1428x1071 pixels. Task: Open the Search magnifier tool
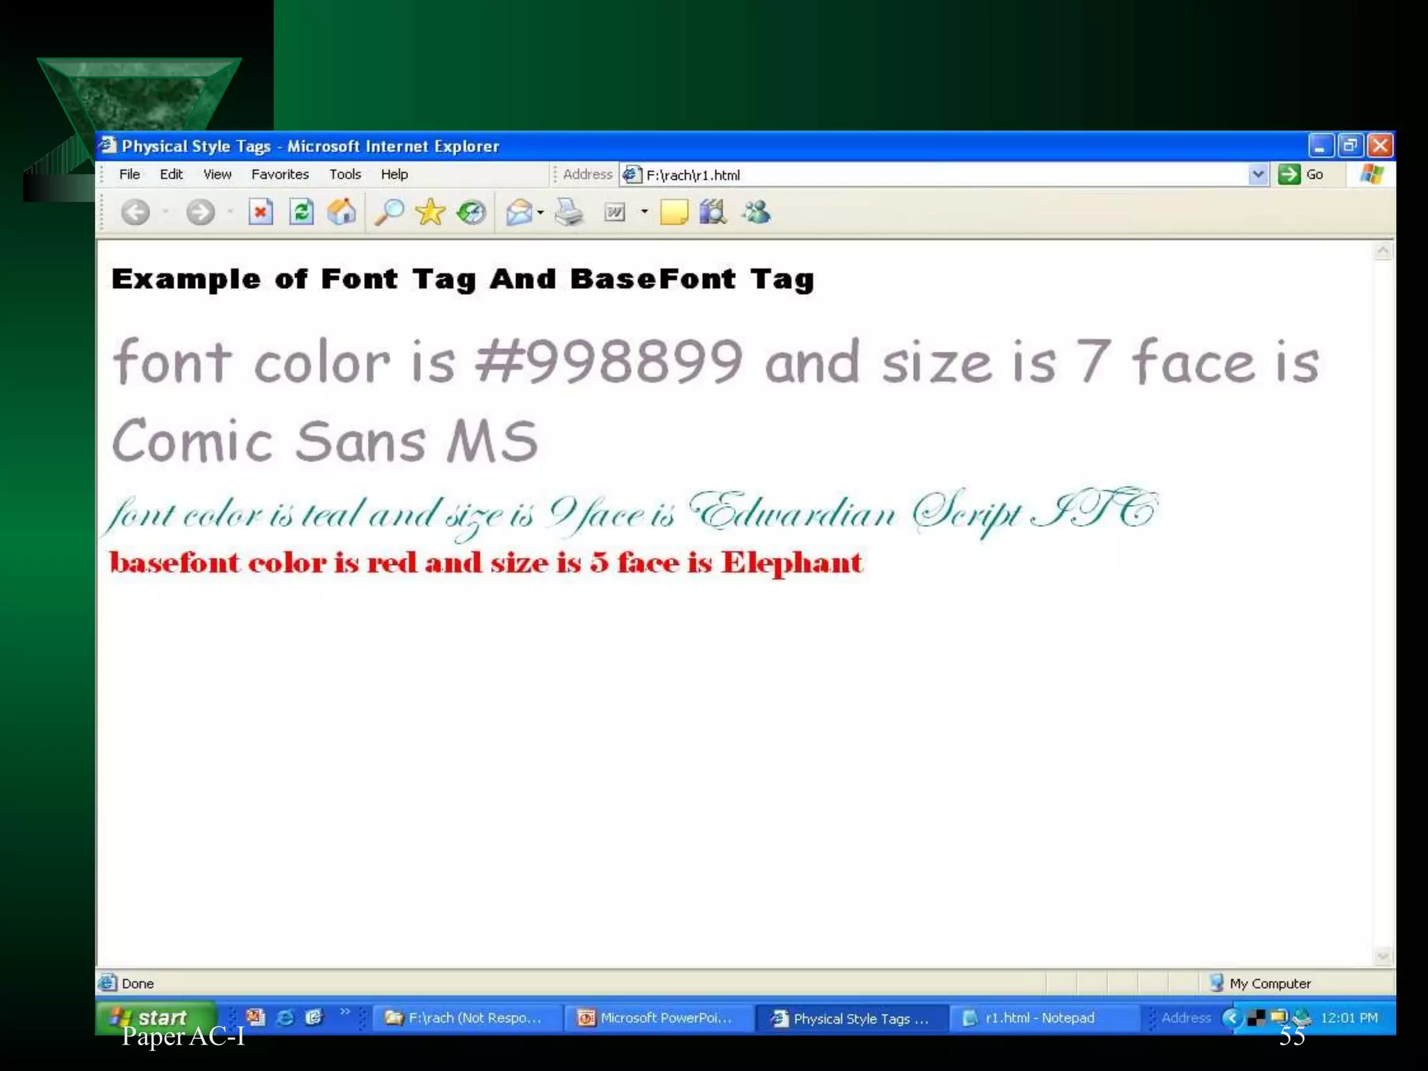pos(389,212)
